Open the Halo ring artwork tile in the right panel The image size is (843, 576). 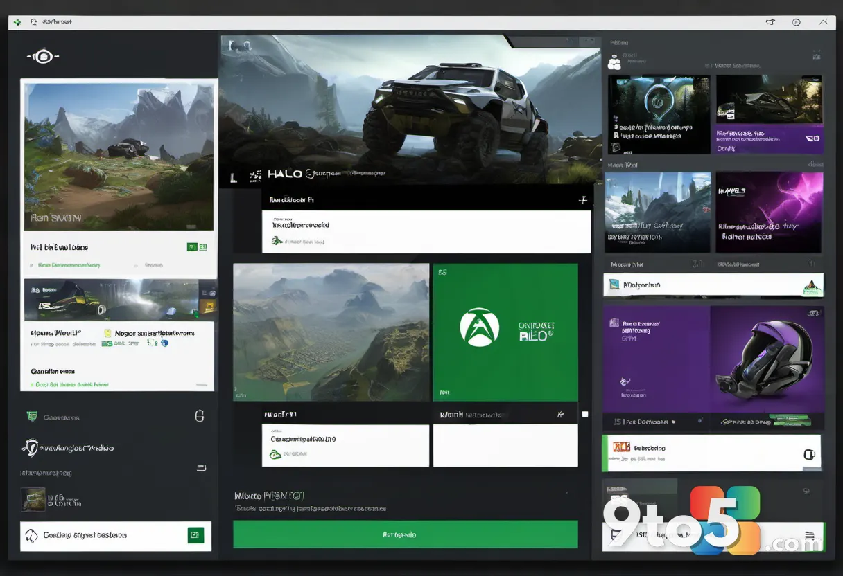(x=659, y=114)
